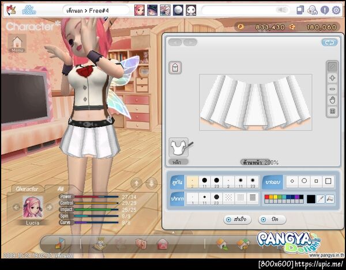Viewport: 346px width, 270px height.
Task: Click the flip button below the shirt icon
Action: (x=179, y=162)
